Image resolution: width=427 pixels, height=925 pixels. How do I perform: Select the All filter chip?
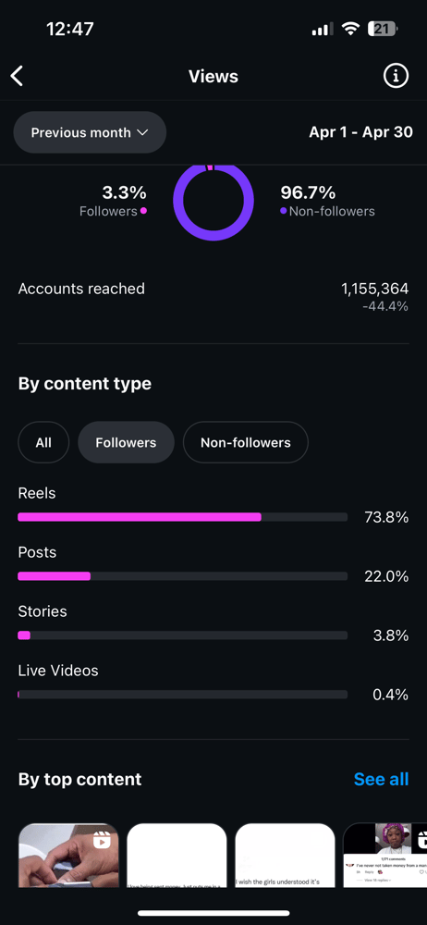(x=43, y=442)
